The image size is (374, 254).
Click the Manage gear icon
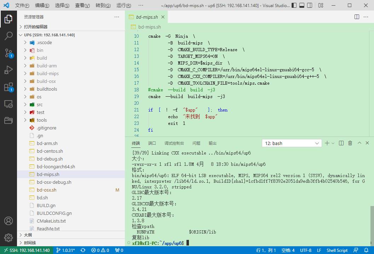8,237
